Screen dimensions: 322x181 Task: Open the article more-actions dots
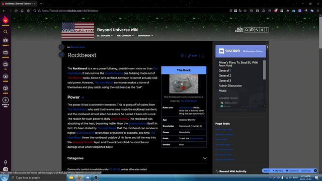point(203,56)
